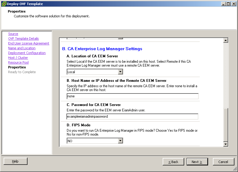The width and height of the screenshot is (238, 172).
Task: Go to the Host / Cluster step
Action: click(x=18, y=58)
